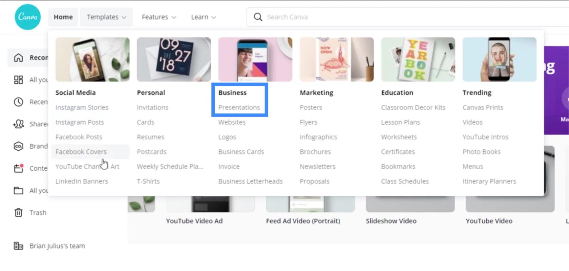Image resolution: width=569 pixels, height=271 pixels.
Task: Go to the Home tab
Action: pyautogui.click(x=63, y=17)
